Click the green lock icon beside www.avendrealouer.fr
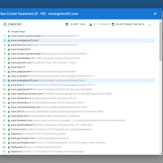163x163 pixels. tap(9, 125)
